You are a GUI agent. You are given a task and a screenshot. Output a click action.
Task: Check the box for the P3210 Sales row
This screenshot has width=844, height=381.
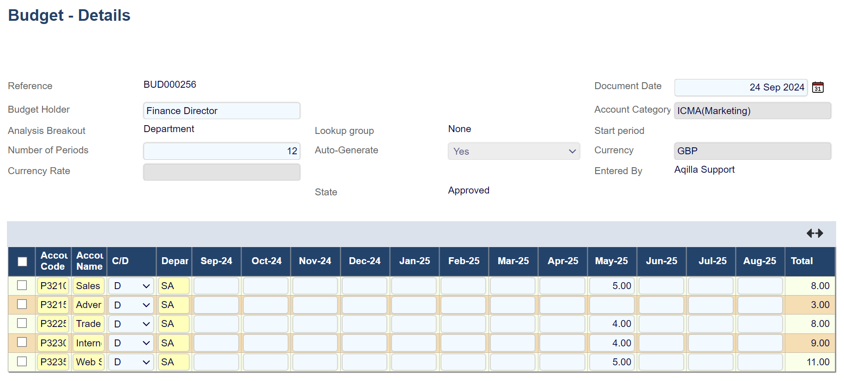point(22,285)
